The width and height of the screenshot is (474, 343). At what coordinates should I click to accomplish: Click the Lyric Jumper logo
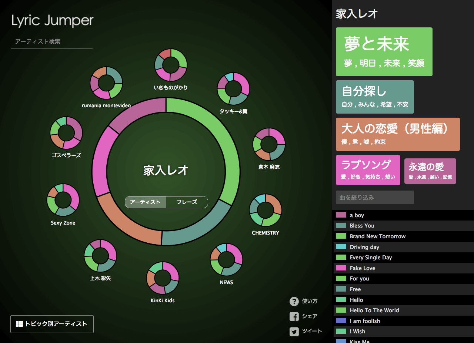coord(52,21)
